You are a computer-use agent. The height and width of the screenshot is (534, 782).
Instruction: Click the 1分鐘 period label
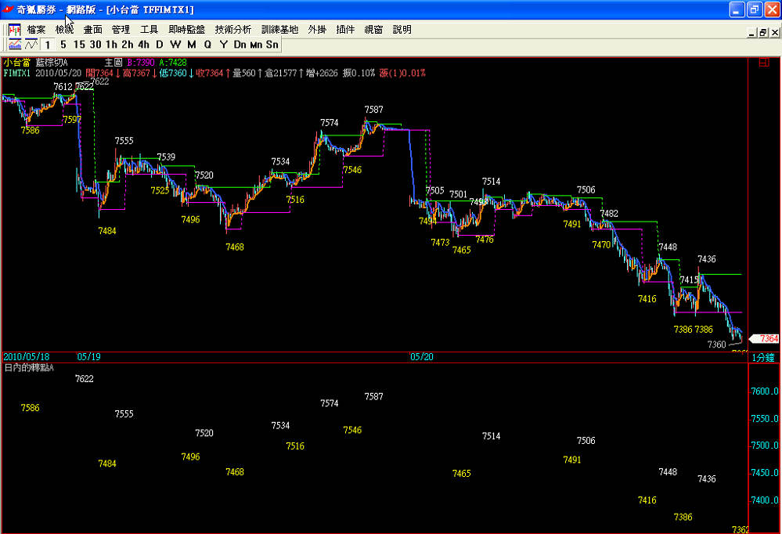tap(764, 357)
